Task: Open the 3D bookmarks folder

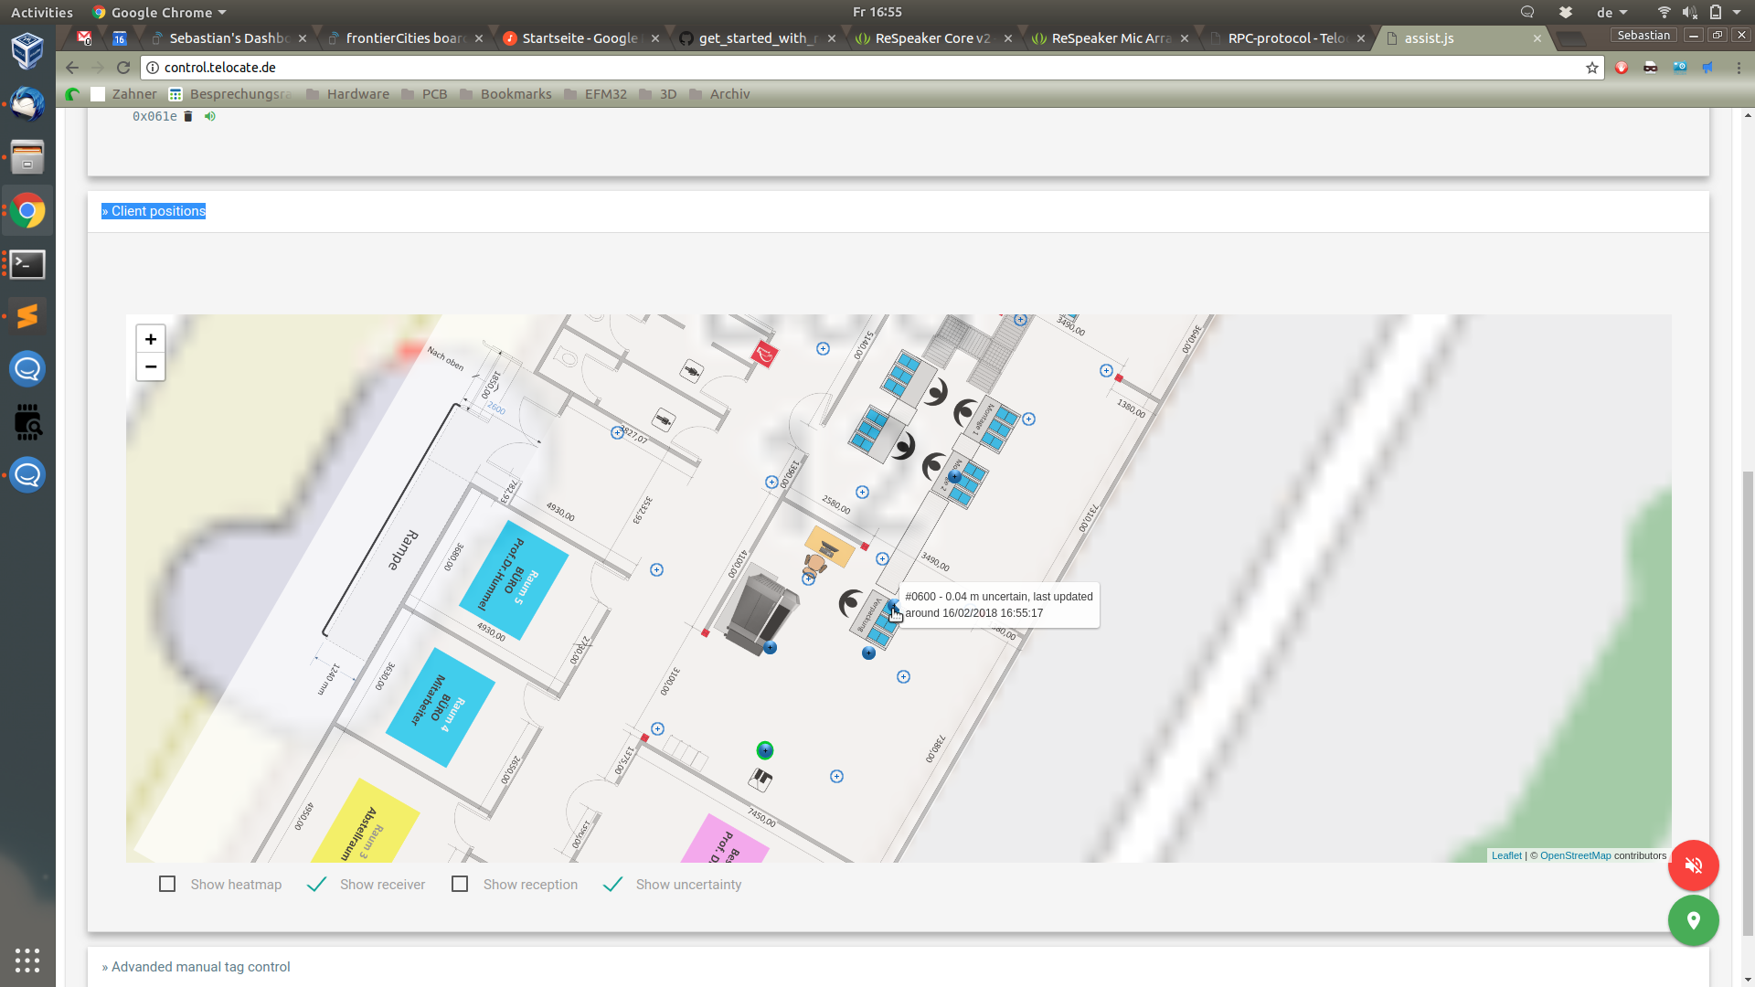Action: pos(658,94)
